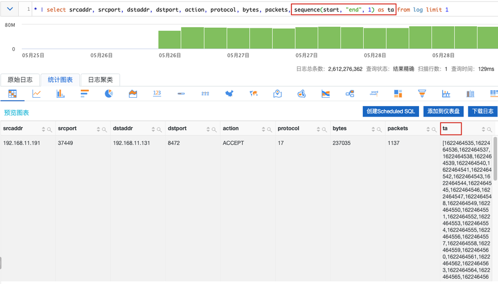Select the table chart type icon

[x=13, y=94]
